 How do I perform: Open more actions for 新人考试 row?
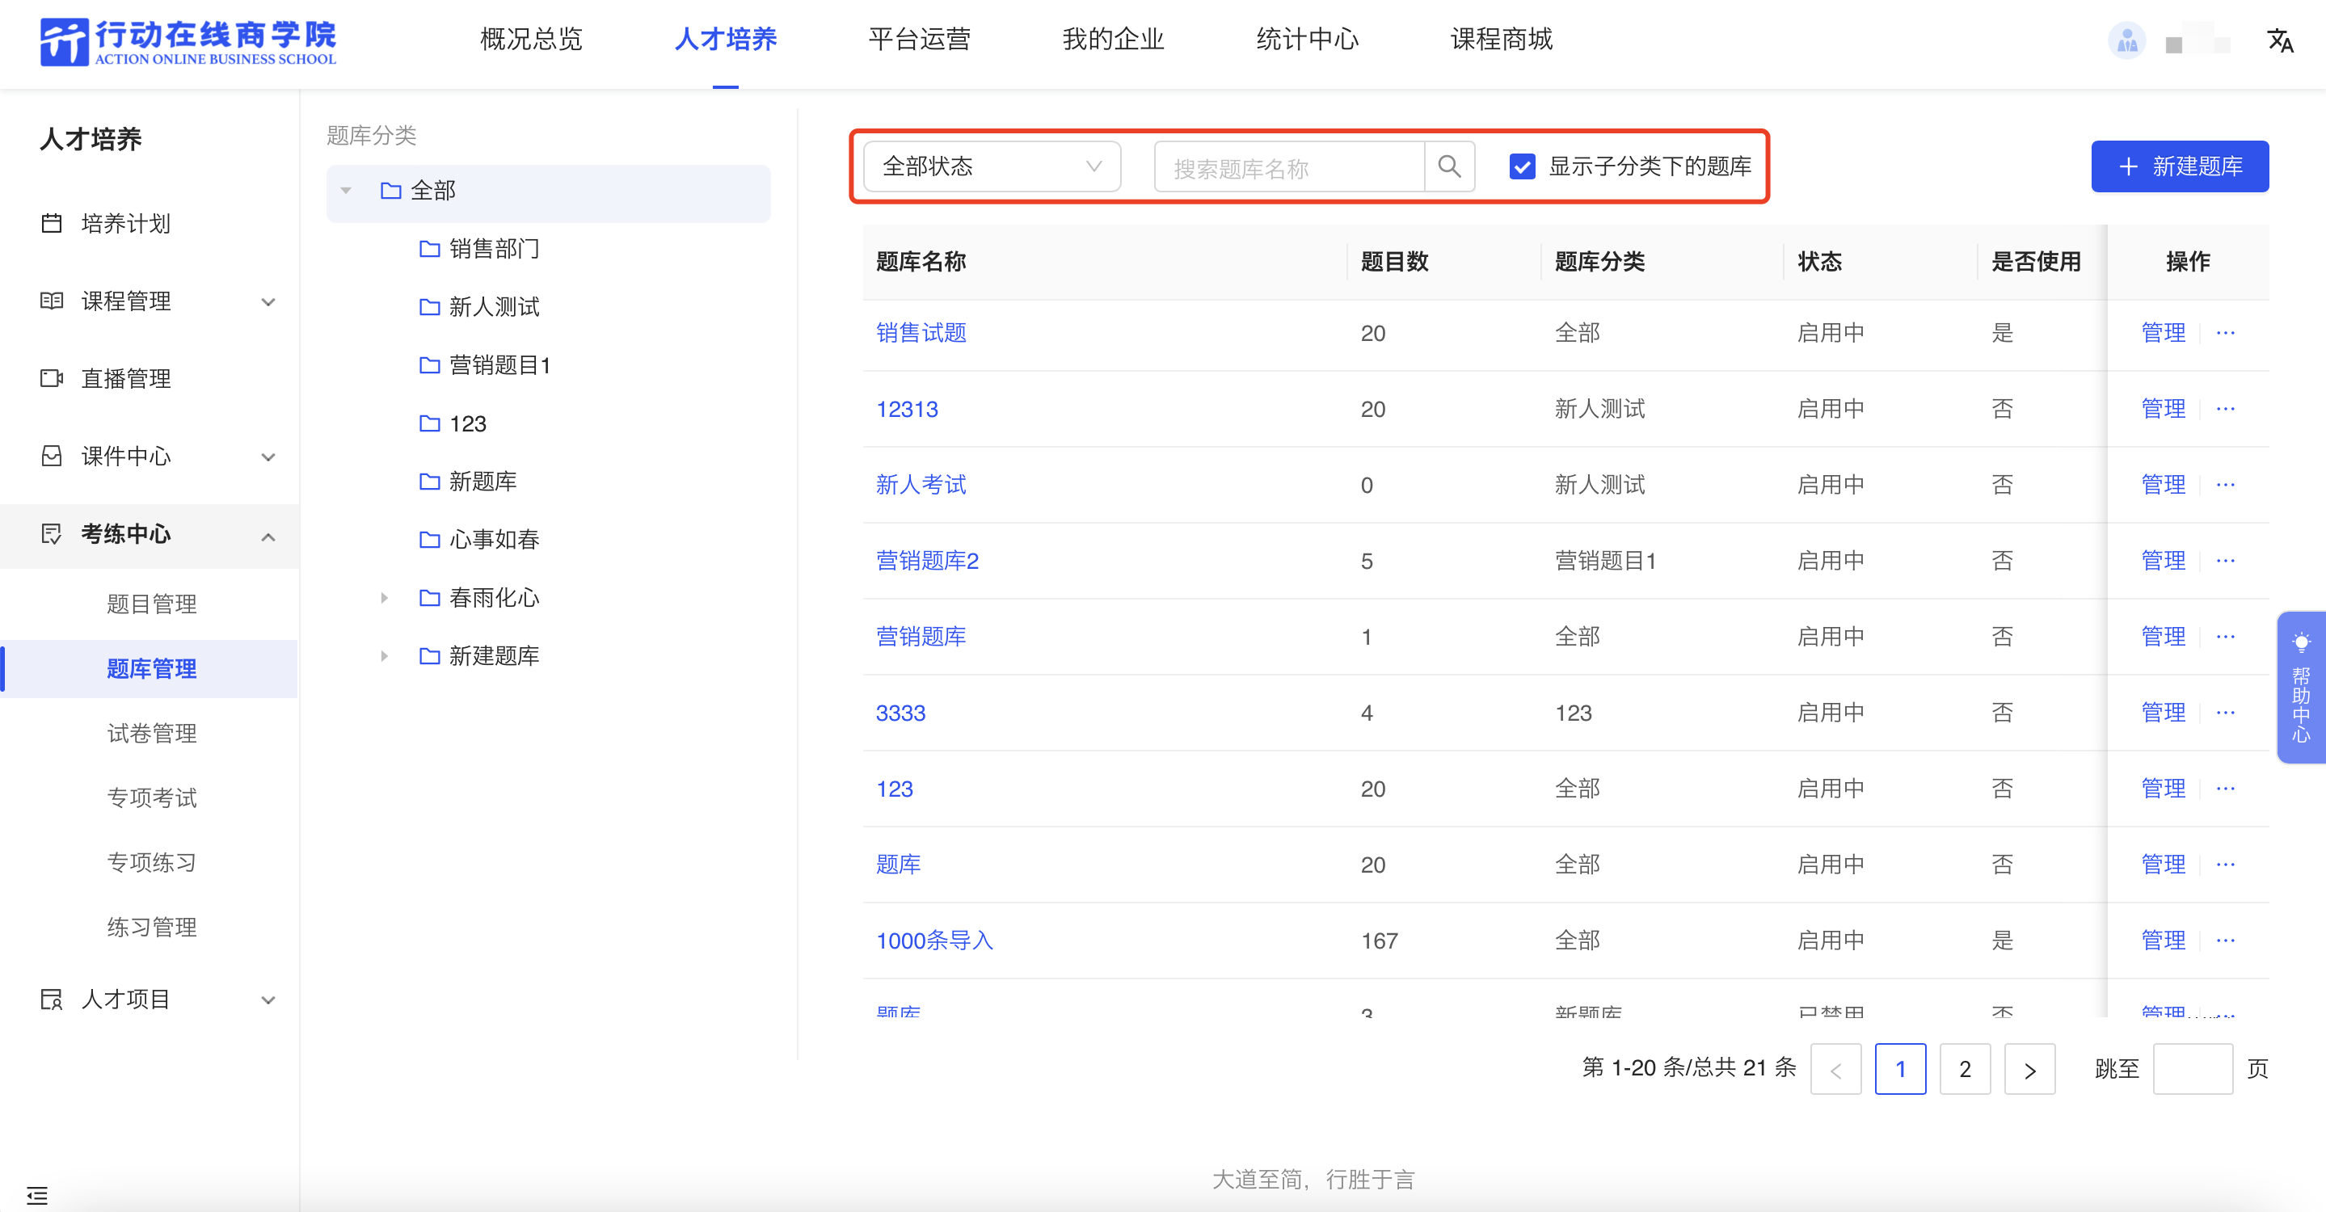pyautogui.click(x=2226, y=485)
